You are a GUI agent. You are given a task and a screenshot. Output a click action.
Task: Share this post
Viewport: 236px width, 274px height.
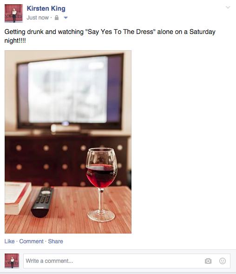tap(55, 241)
